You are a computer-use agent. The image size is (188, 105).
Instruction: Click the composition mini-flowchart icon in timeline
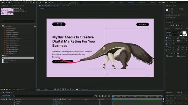[x=96, y=96]
